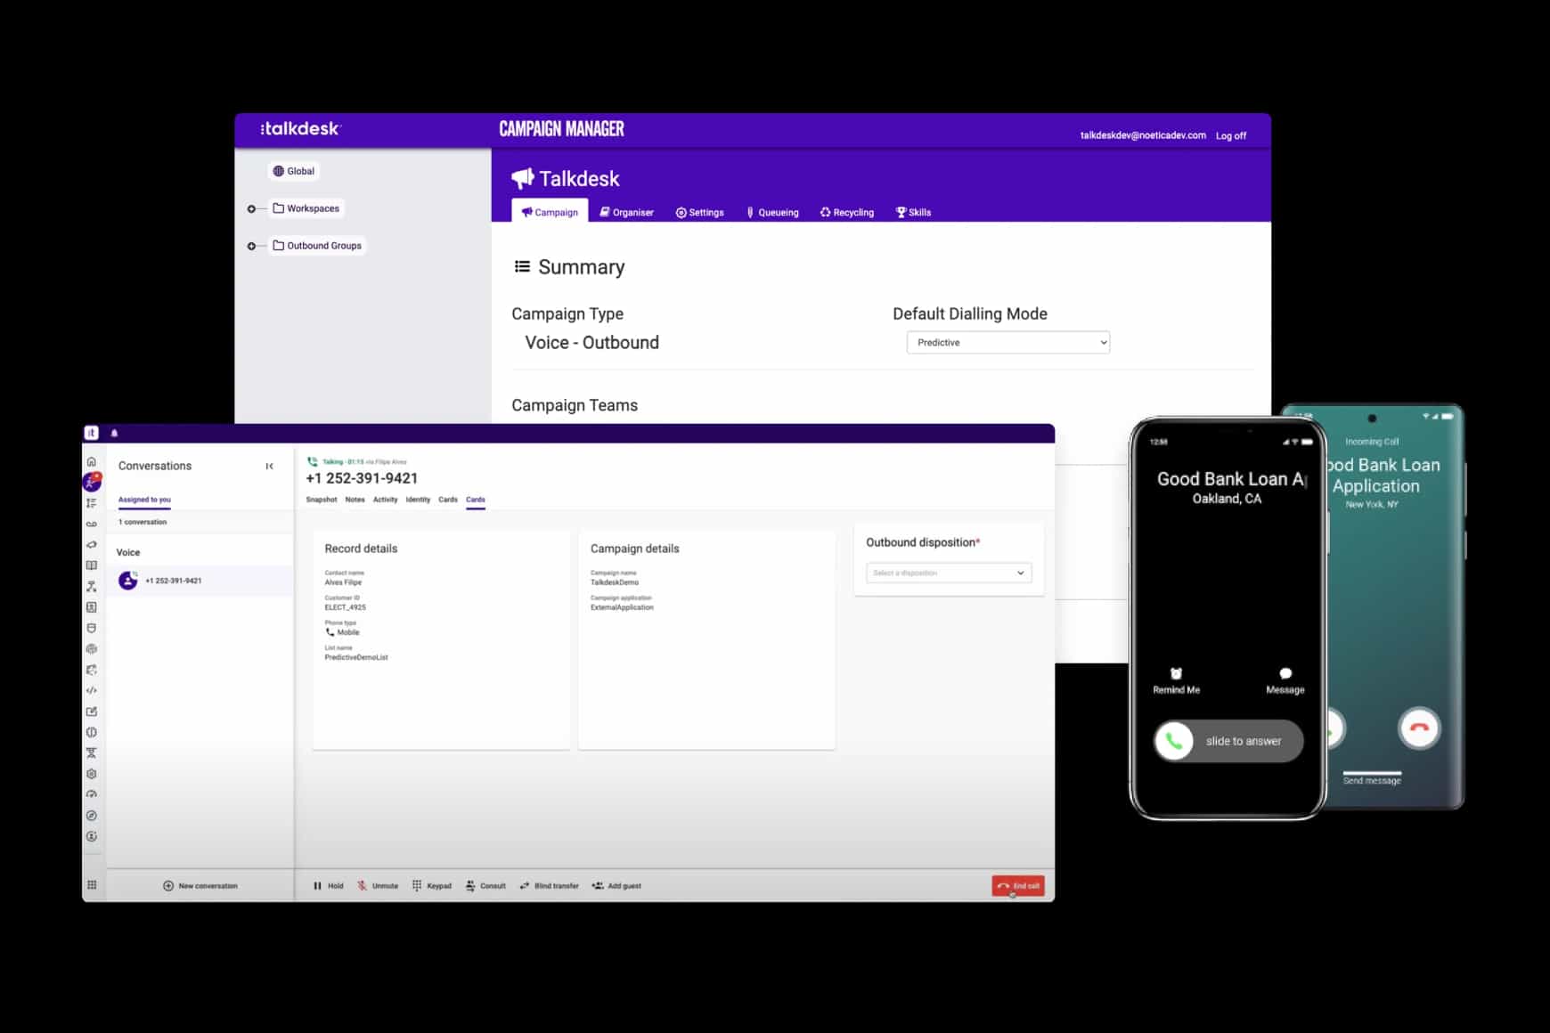Open the app launcher grid icon
Image resolution: width=1550 pixels, height=1033 pixels.
92,885
